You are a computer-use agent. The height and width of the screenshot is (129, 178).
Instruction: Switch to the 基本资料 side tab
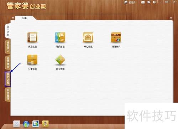point(8,31)
